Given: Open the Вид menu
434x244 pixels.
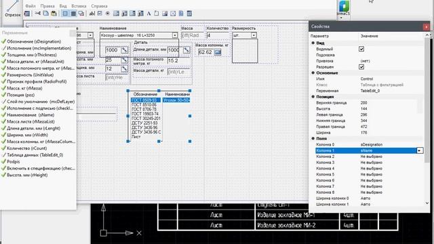Looking at the screenshot, I should (63, 6).
